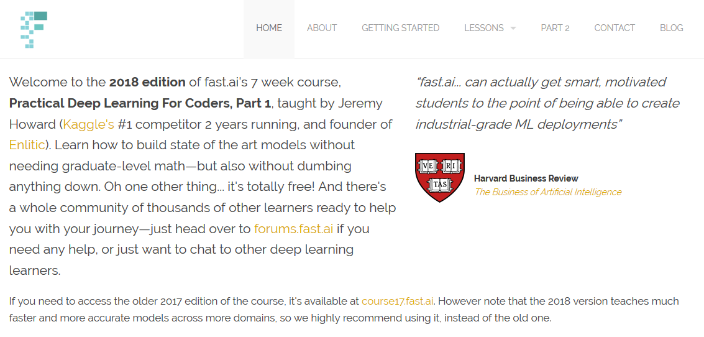The image size is (704, 337).
Task: Open The Business of Artificial Intelligence link
Action: click(x=548, y=192)
